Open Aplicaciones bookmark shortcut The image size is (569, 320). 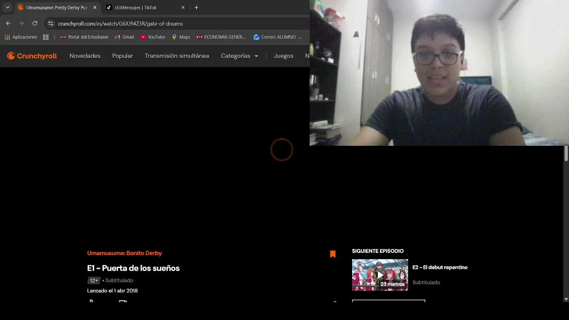coord(21,37)
